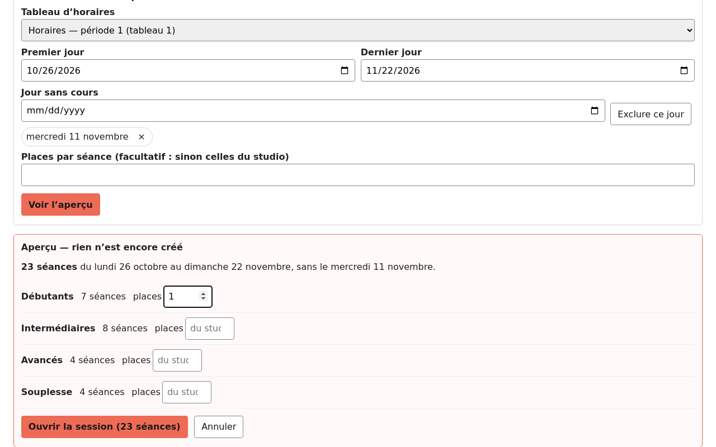Open the Jour sans cours calendar icon

[x=595, y=111]
